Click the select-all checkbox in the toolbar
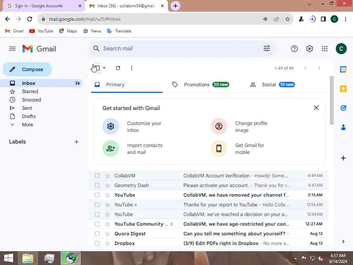 (x=97, y=68)
